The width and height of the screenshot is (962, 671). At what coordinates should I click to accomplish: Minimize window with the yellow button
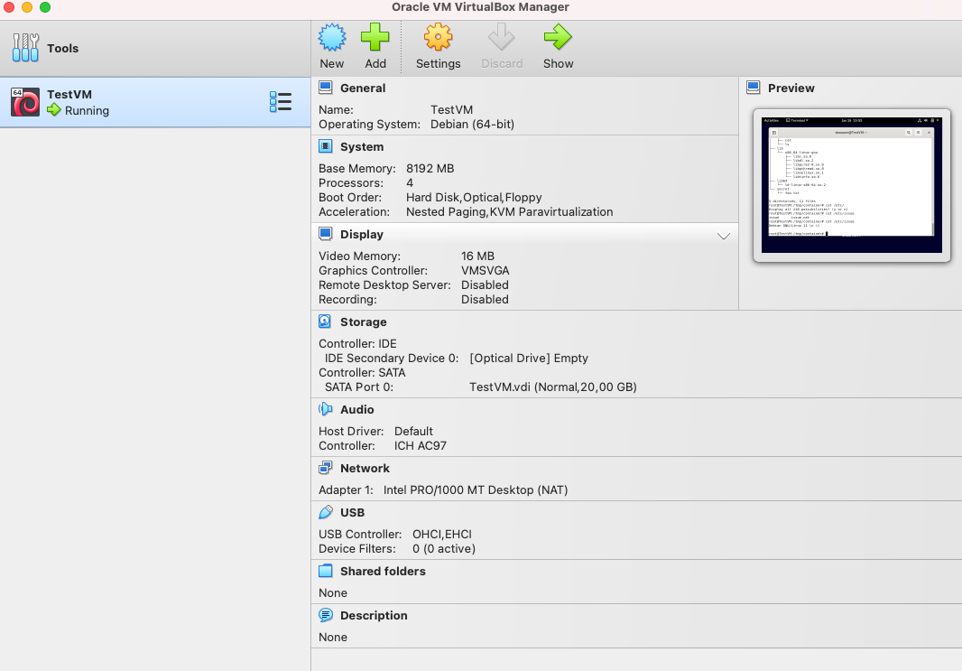pos(27,6)
